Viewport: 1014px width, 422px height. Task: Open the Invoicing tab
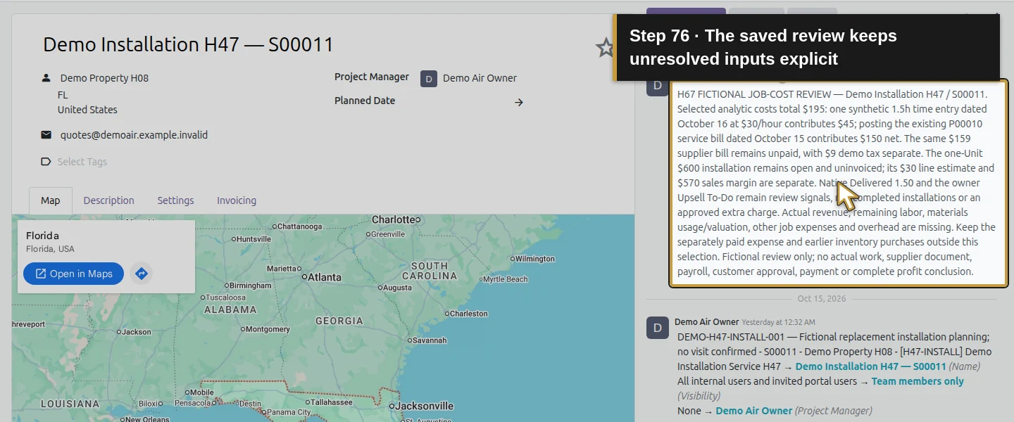pos(237,200)
